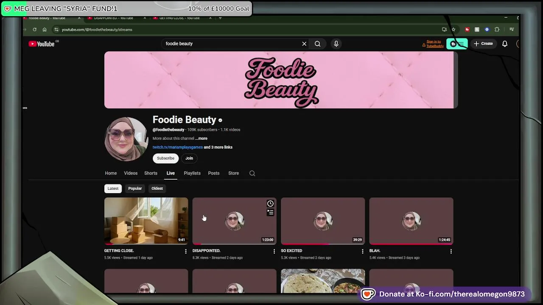Click the Foodie Beauty pink channel banner
This screenshot has width=543, height=305.
pos(281,80)
